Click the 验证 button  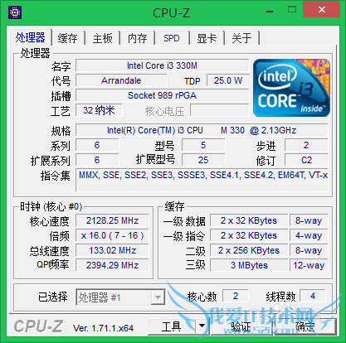click(242, 326)
